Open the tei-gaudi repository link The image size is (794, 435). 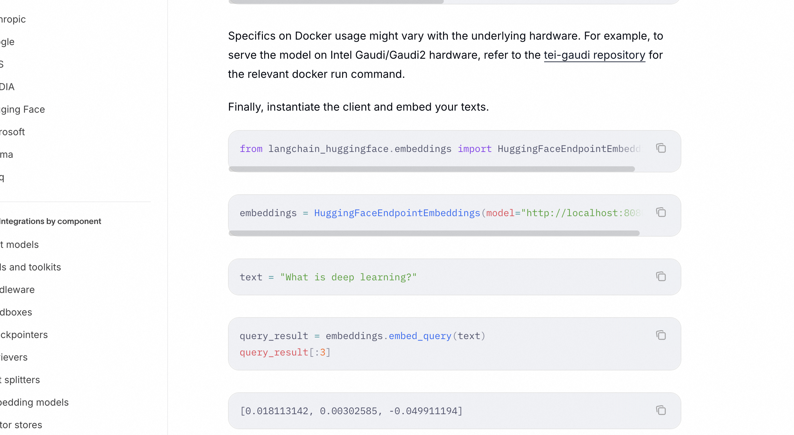tap(594, 55)
